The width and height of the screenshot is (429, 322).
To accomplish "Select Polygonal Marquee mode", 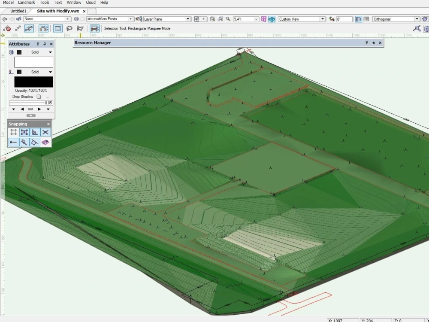I will point(80,28).
